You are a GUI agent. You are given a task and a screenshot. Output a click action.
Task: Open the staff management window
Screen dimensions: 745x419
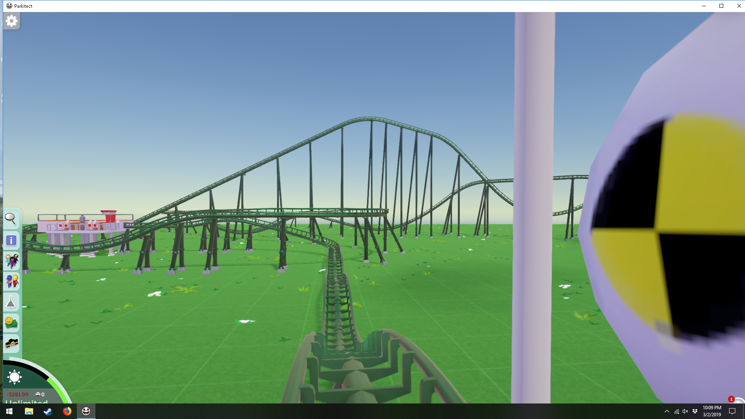coord(12,282)
